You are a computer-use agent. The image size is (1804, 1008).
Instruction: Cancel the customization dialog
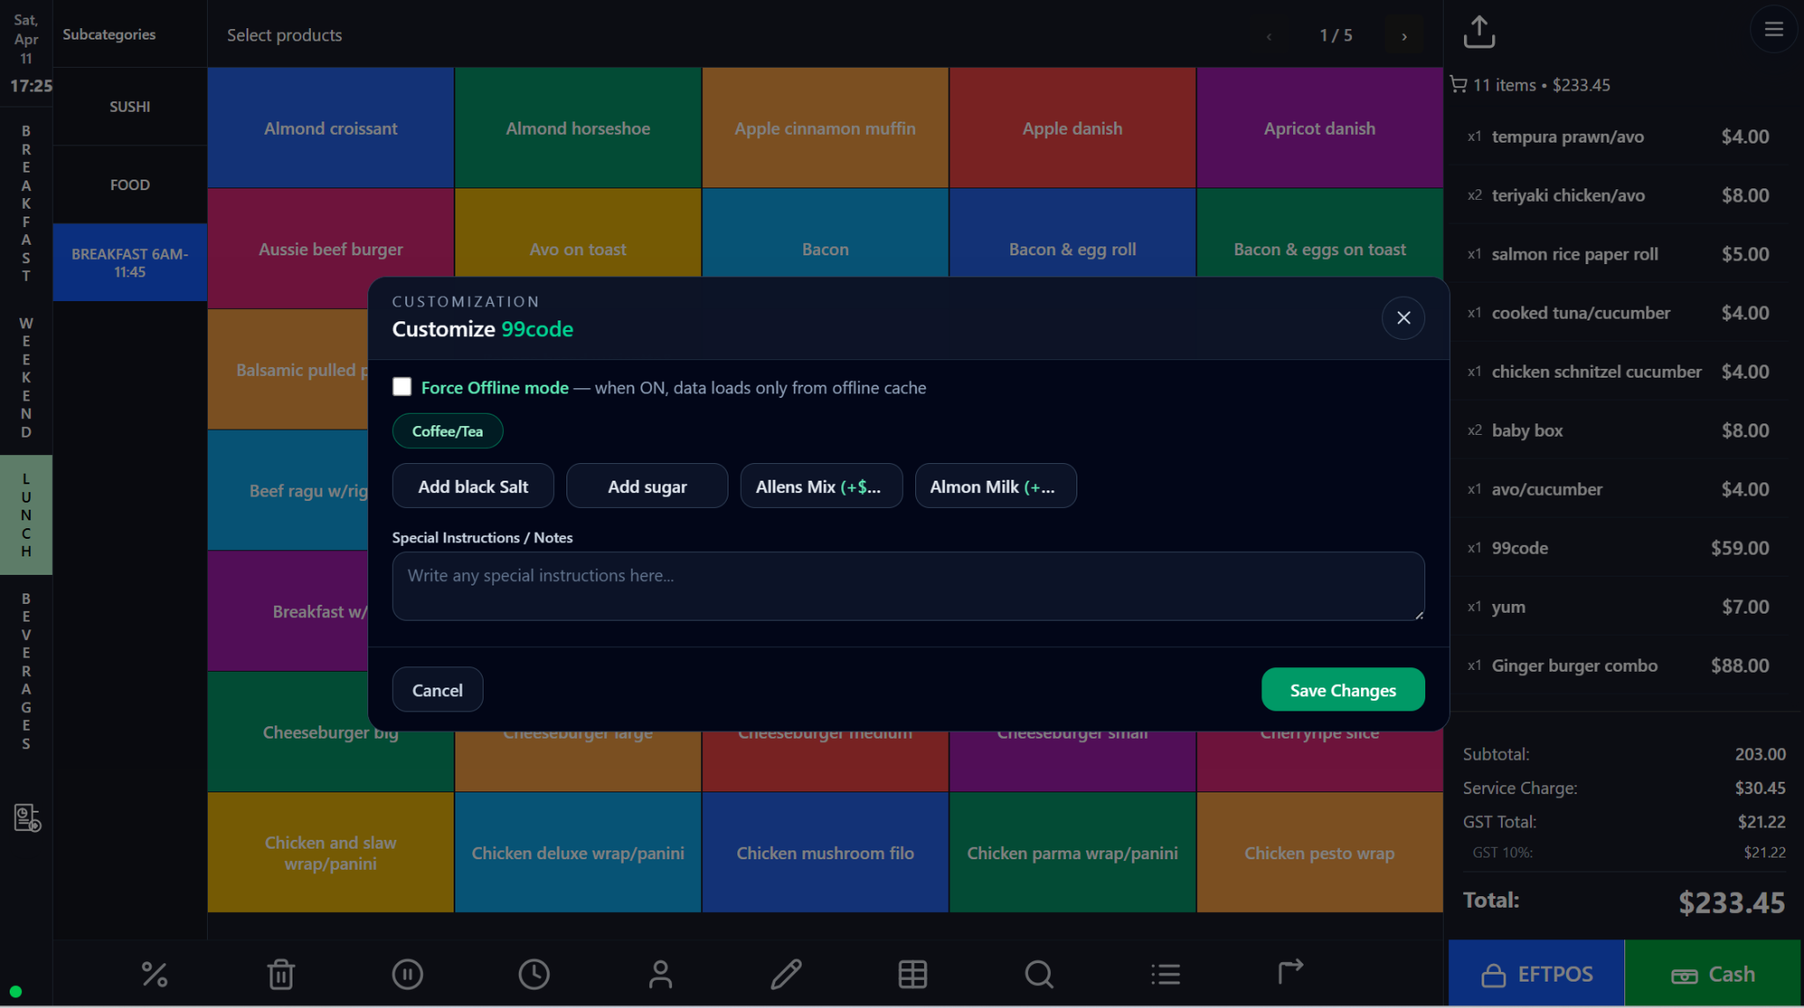point(437,689)
